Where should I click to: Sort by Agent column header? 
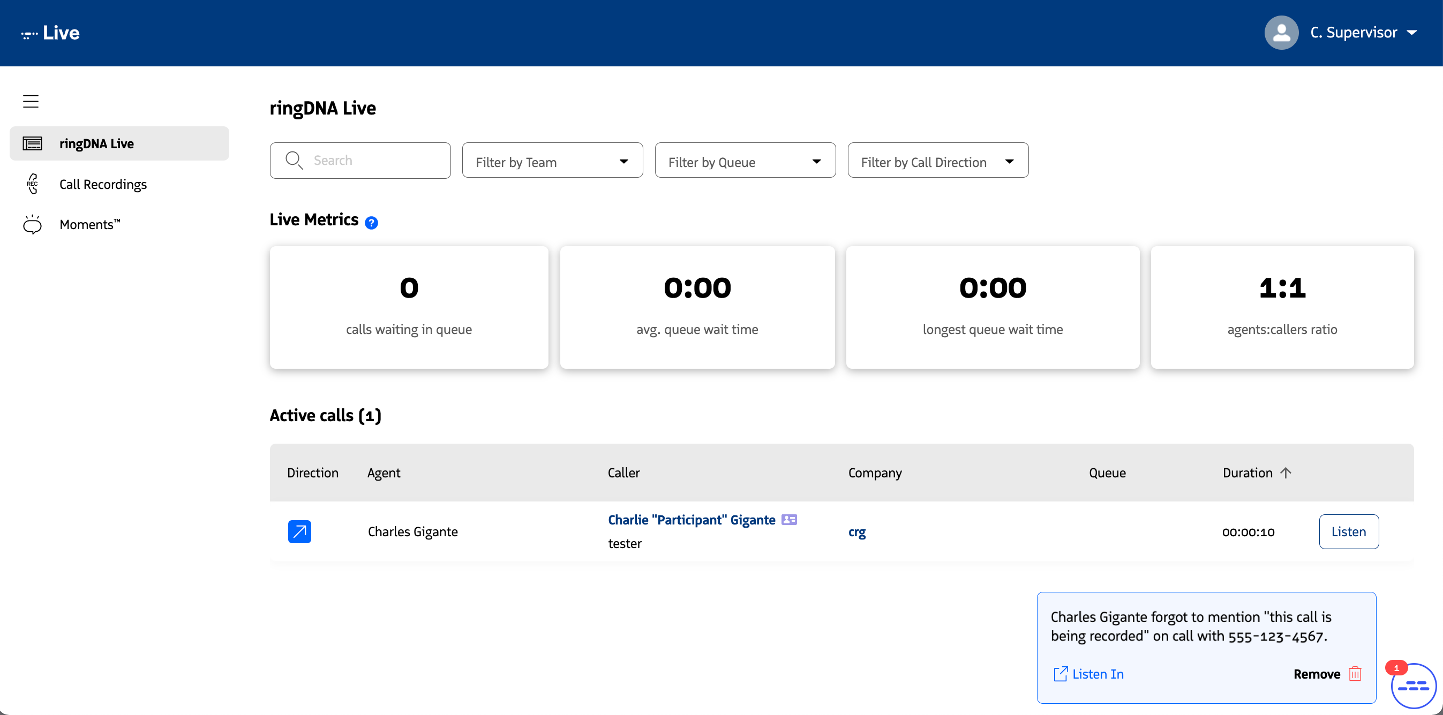pyautogui.click(x=384, y=473)
